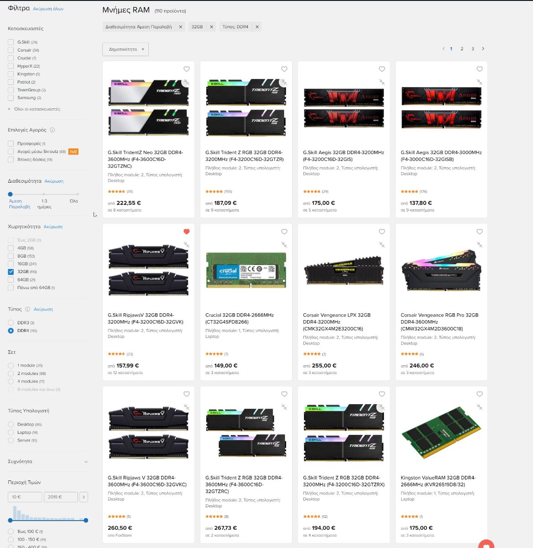Expand Όλοι οι κατασκευαστές list
This screenshot has height=548, width=533.
click(x=34, y=109)
